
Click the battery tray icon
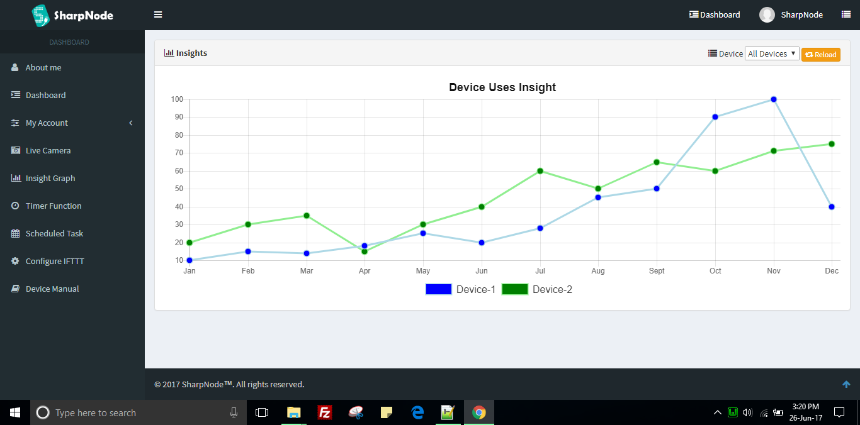pyautogui.click(x=778, y=412)
